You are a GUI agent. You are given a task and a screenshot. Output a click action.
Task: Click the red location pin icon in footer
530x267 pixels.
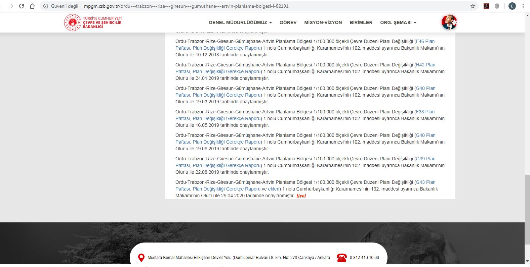click(x=141, y=258)
